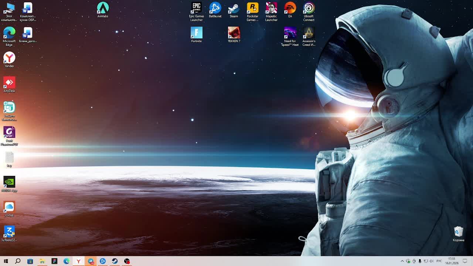
Task: Open network settings from the tray
Action: [426, 261]
